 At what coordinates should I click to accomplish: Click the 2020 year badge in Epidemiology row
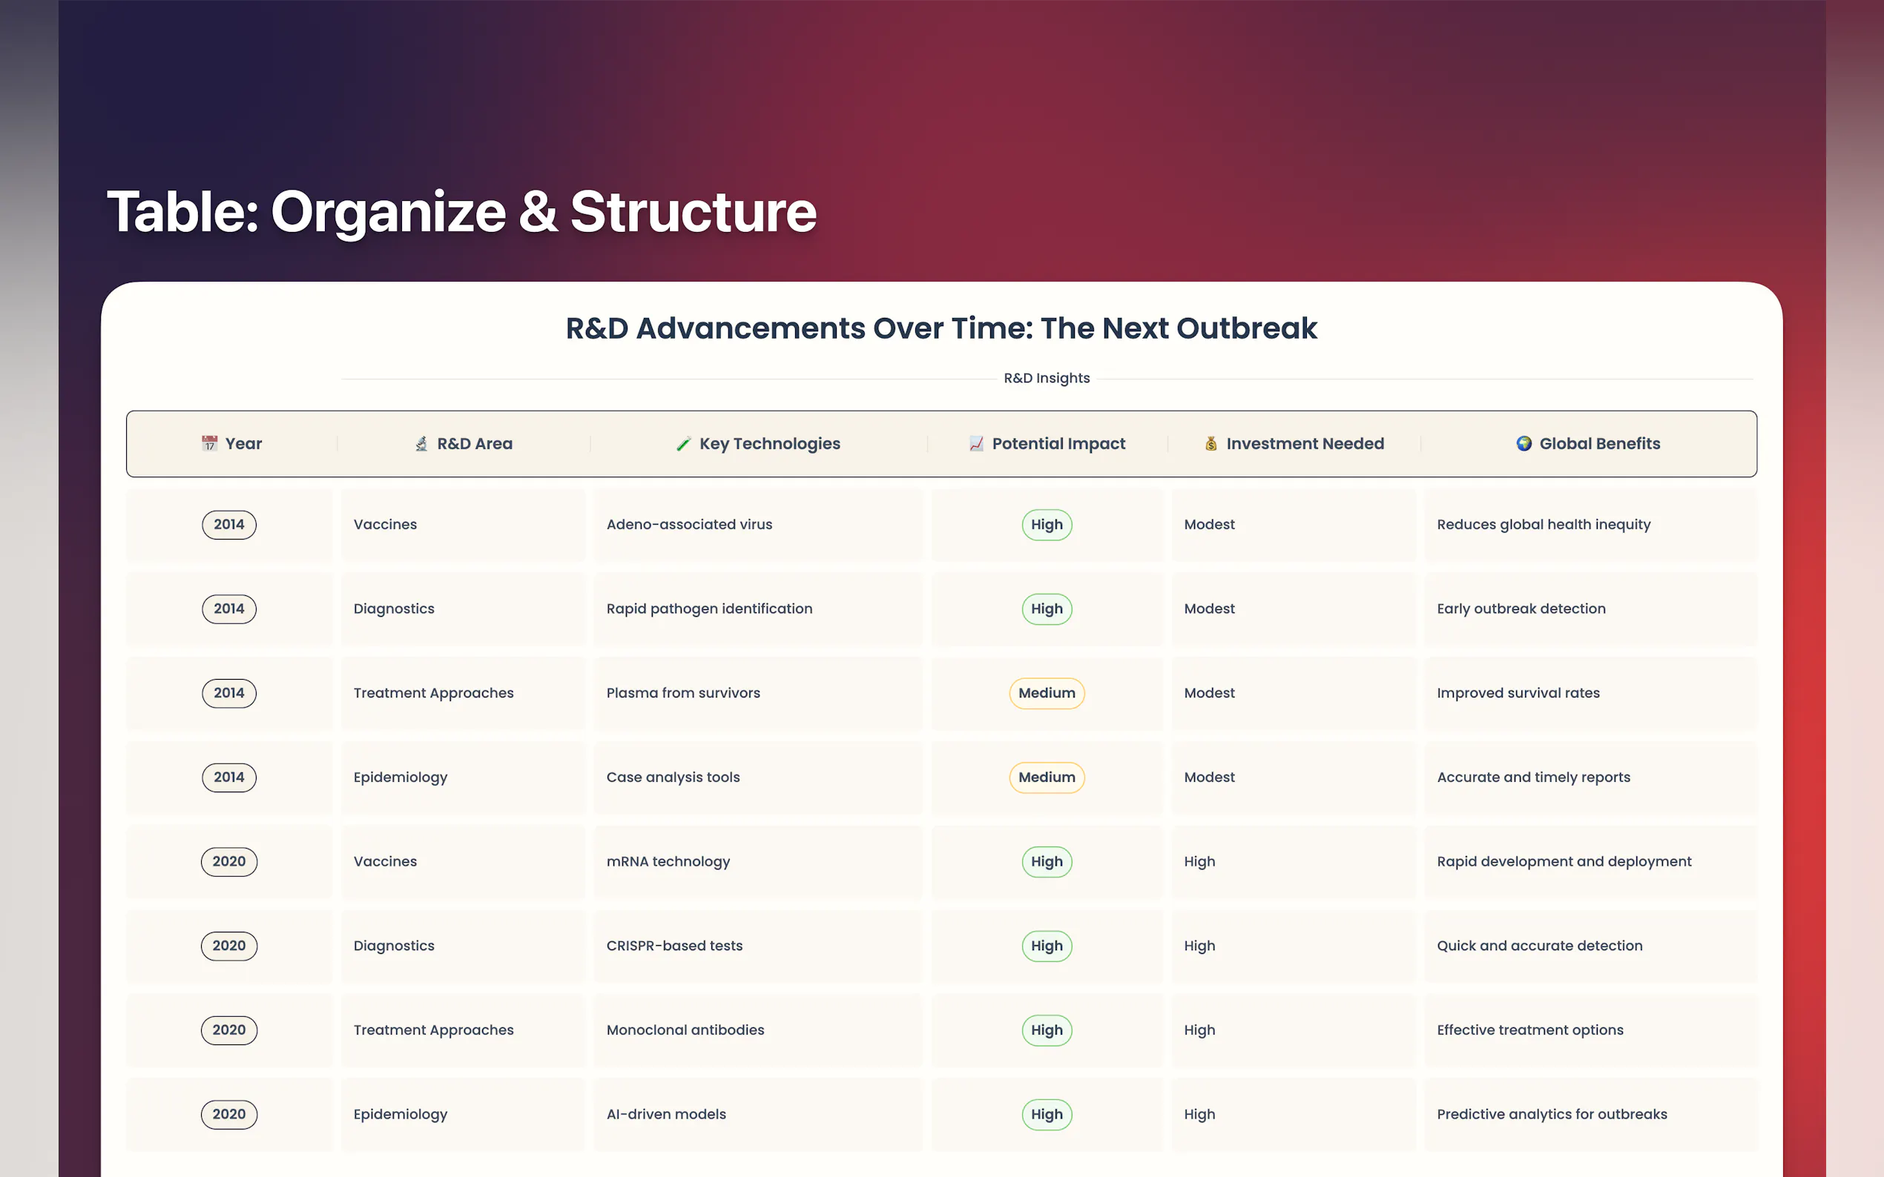point(229,1114)
